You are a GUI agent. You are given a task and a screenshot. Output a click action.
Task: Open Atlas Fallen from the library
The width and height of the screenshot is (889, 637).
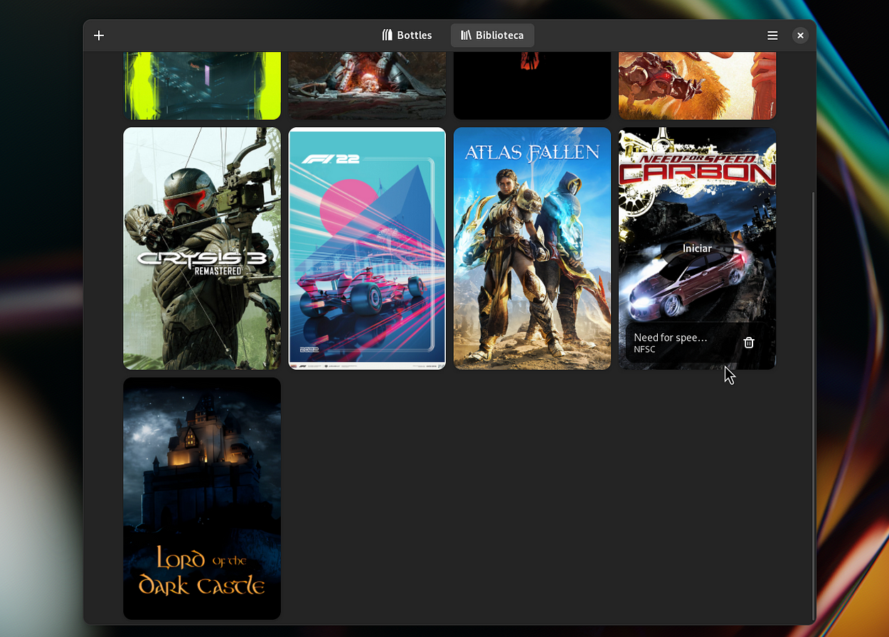coord(531,248)
